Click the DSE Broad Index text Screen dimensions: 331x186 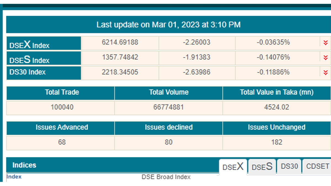pos(166,177)
